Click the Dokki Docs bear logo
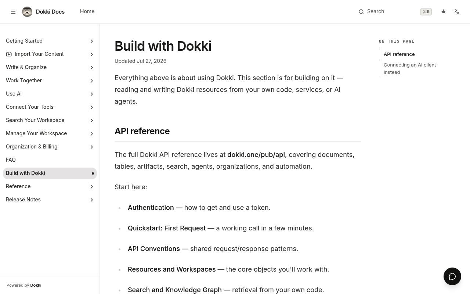 click(x=27, y=12)
